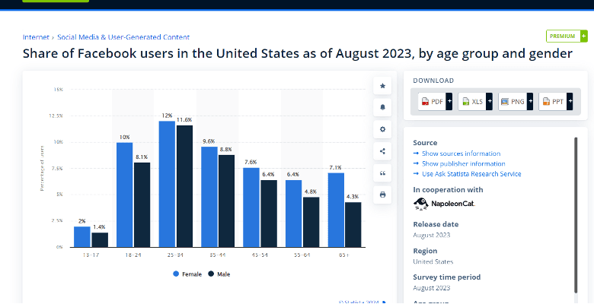
Task: Open Use Ask Statista Research Service link
Action: [467, 174]
